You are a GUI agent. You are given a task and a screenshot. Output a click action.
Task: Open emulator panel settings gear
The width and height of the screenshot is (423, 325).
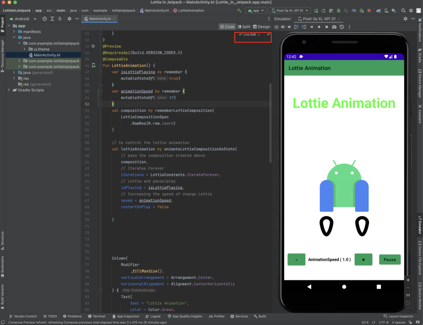(406, 19)
